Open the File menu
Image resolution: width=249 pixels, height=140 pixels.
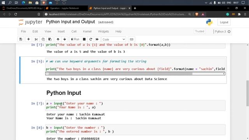[x=23, y=31]
